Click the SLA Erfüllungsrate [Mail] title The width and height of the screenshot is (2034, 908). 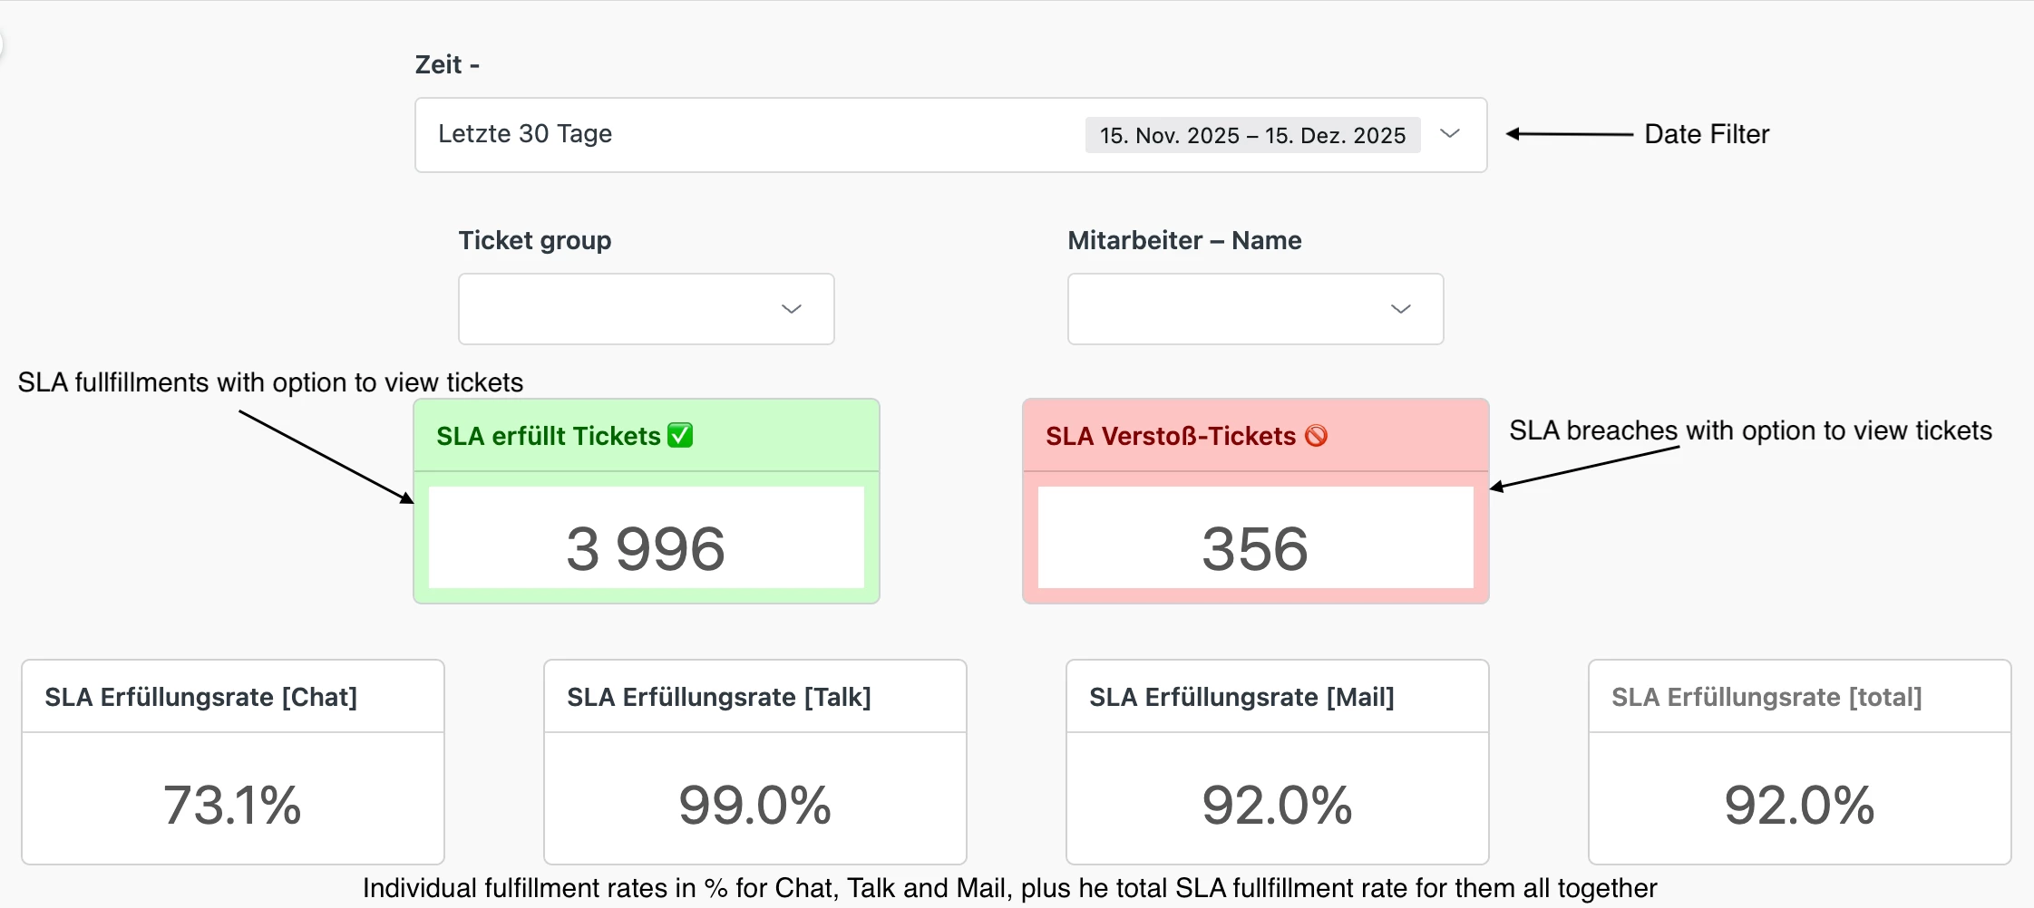1241,697
